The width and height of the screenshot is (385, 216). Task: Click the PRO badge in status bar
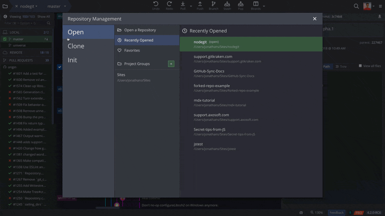[359, 212]
